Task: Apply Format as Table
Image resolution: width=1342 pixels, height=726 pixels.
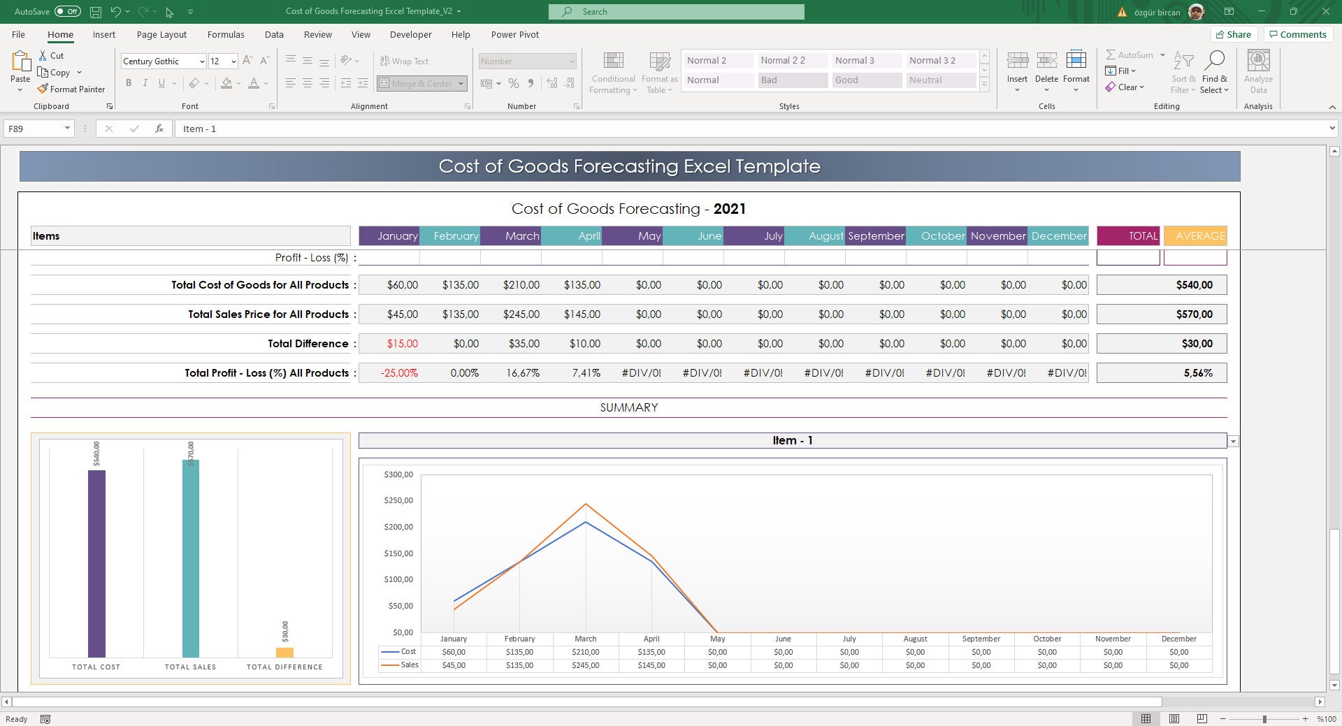Action: point(658,72)
